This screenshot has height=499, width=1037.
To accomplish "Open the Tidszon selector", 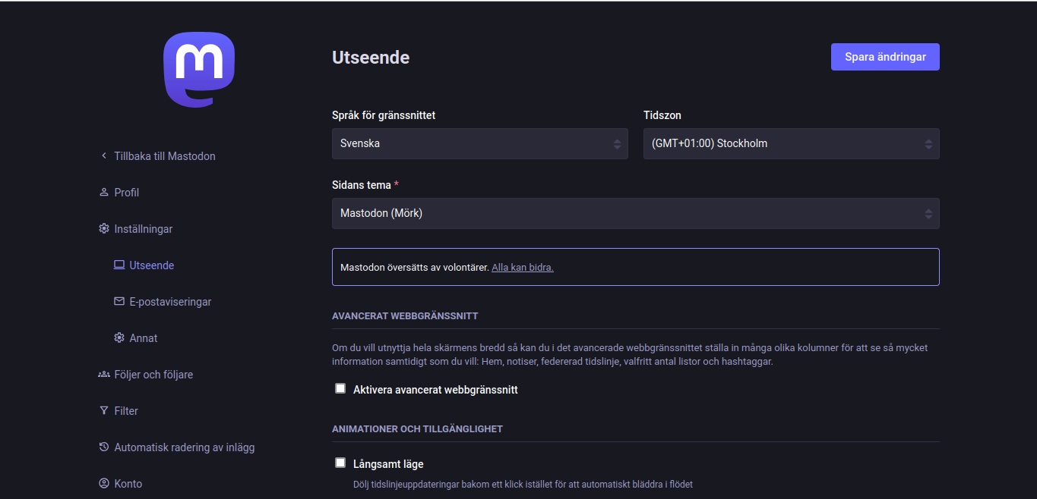I will pyautogui.click(x=792, y=143).
